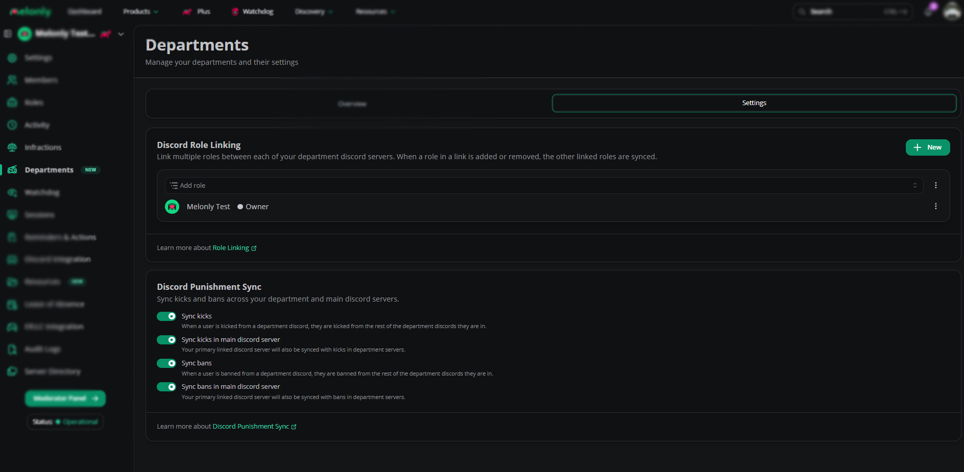
Task: Click the Melonly logo in top bar
Action: 31,11
